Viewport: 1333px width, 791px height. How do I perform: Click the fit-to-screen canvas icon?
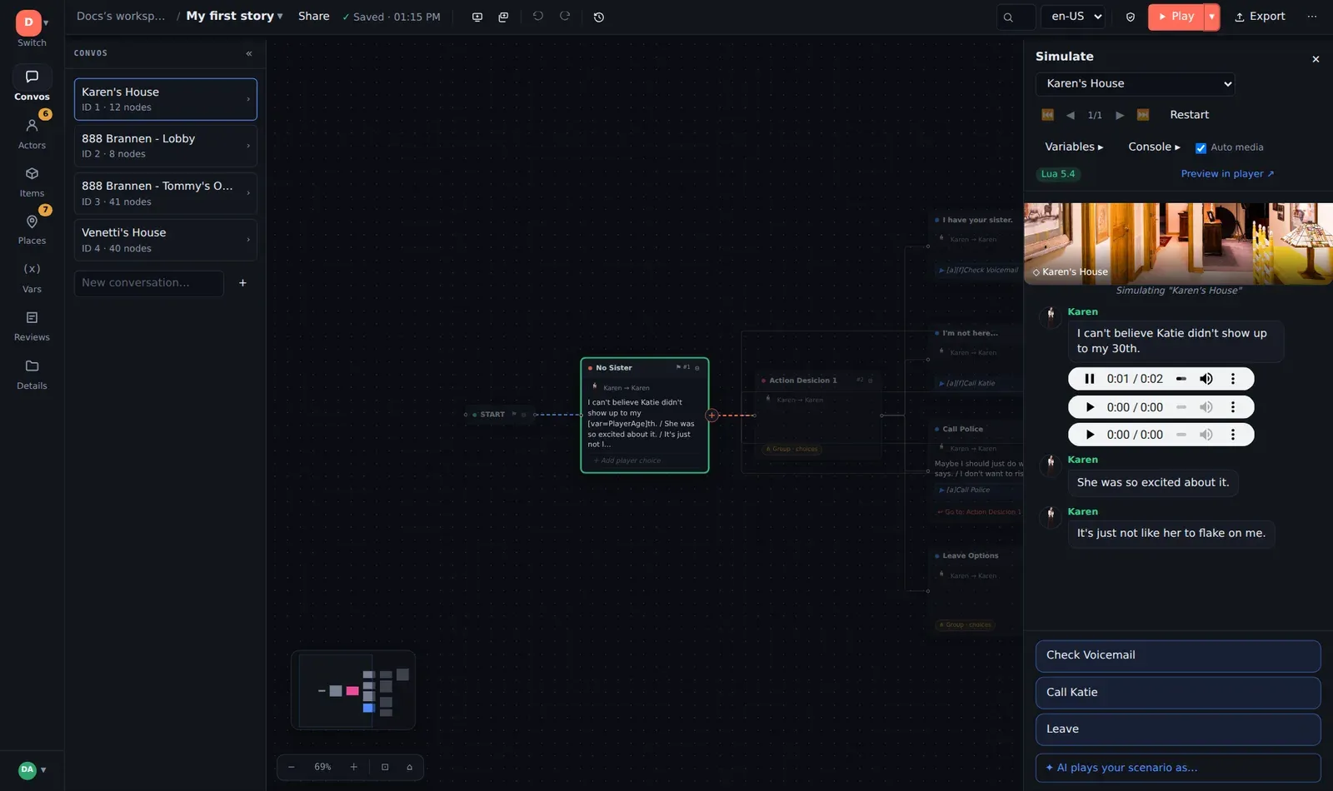[x=385, y=767]
